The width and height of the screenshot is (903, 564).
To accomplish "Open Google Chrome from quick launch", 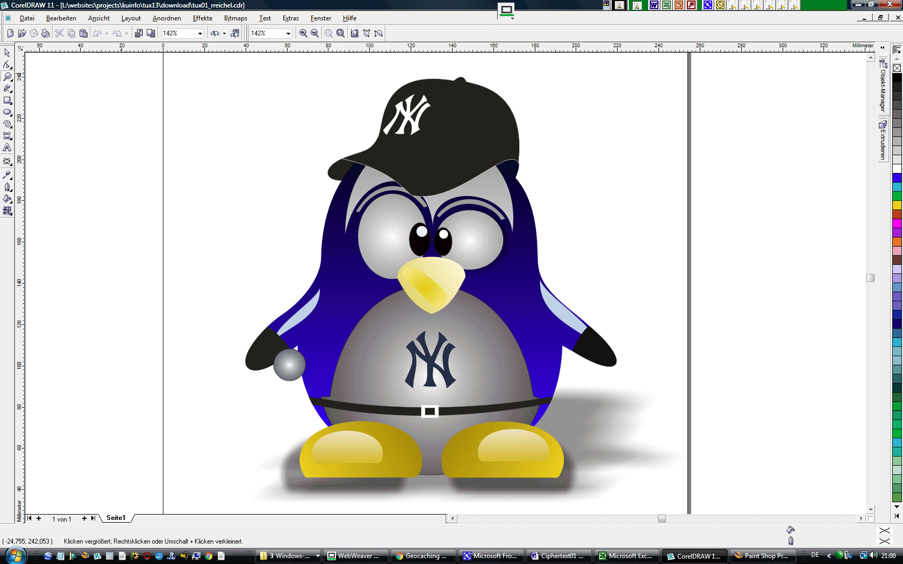I will [209, 556].
